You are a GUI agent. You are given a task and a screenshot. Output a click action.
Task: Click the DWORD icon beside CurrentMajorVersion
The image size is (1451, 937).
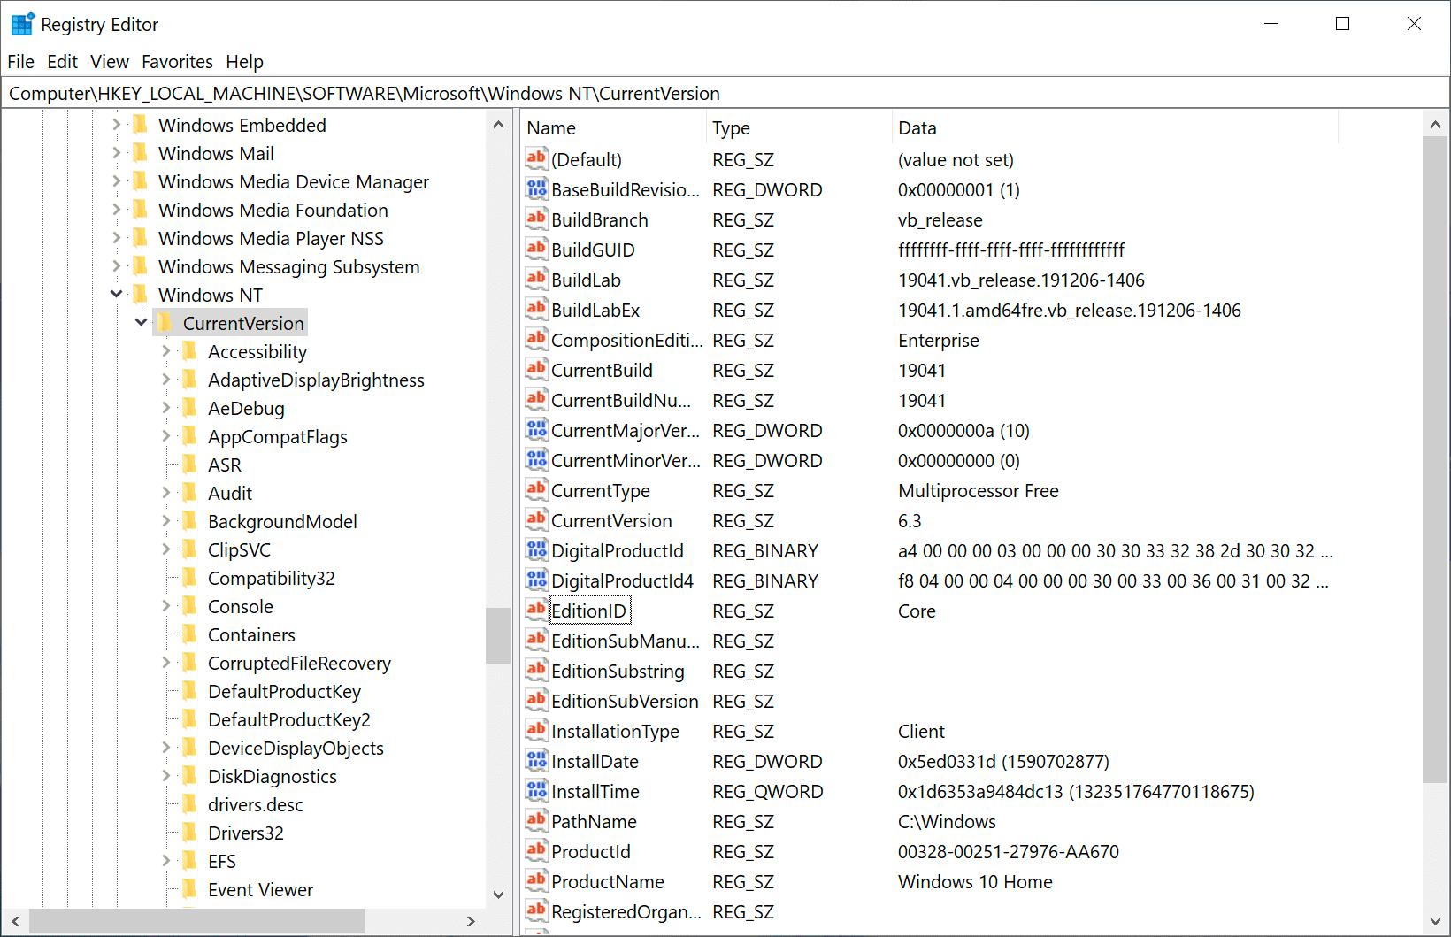(x=536, y=429)
